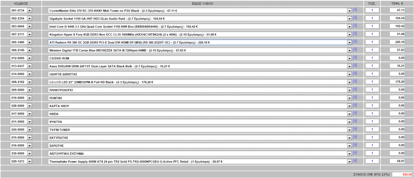Click info icon in ΠΟΝΤΙΚΙ row

355,97
